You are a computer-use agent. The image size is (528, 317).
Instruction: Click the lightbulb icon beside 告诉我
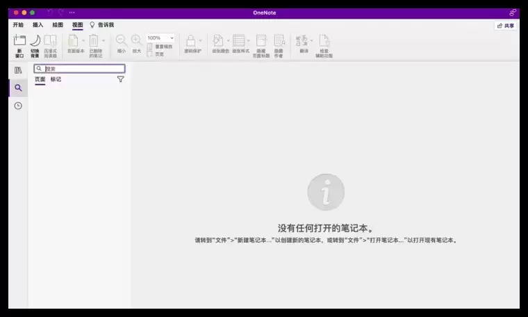92,25
